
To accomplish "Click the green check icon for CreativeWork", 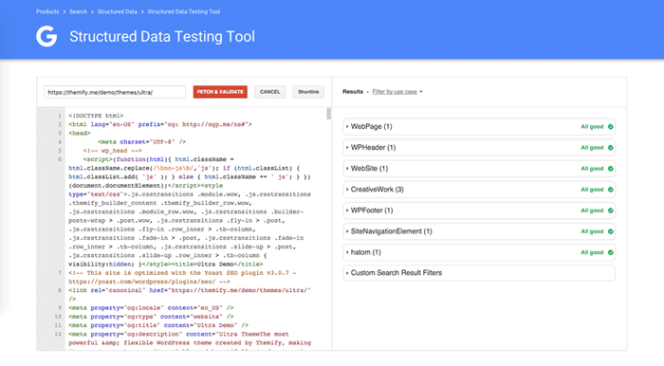I will pyautogui.click(x=611, y=190).
